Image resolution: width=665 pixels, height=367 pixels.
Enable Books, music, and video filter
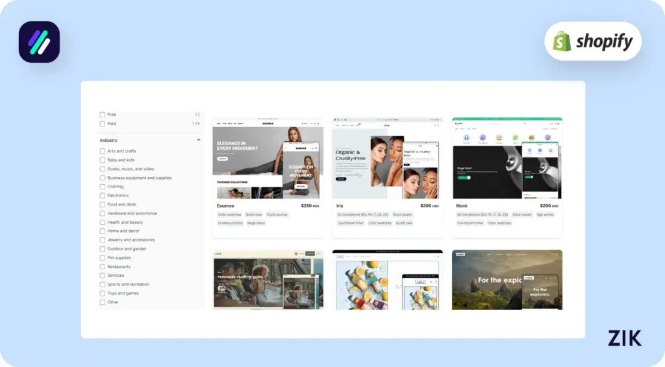pos(102,169)
